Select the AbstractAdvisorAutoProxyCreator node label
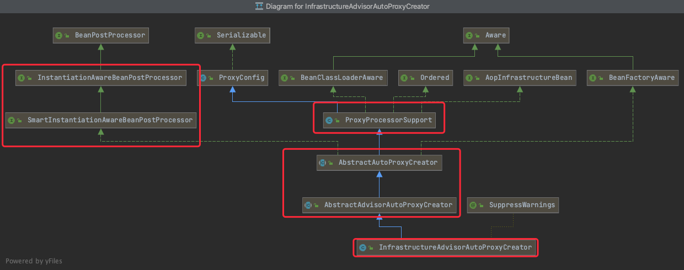The height and width of the screenshot is (270, 684). (x=388, y=205)
